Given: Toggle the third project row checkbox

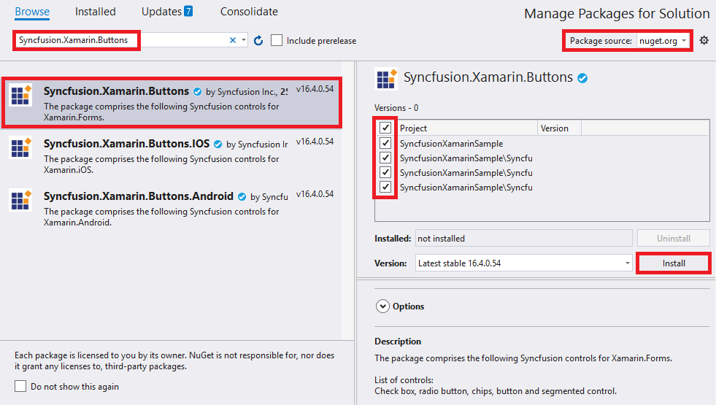Looking at the screenshot, I should [x=385, y=172].
